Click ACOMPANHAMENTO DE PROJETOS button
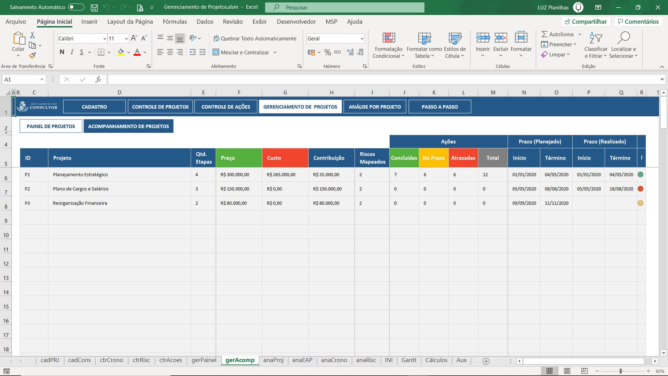This screenshot has width=668, height=376. point(128,126)
